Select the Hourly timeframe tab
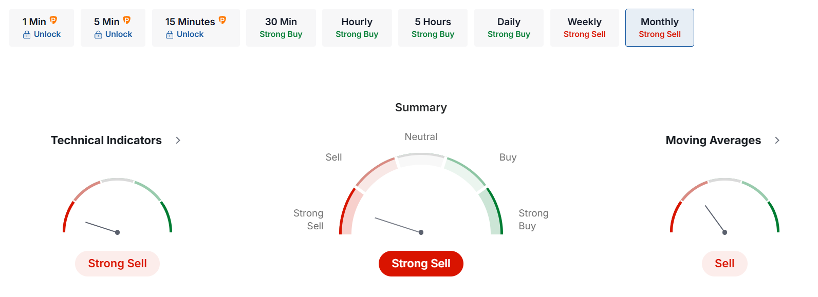Image resolution: width=818 pixels, height=297 pixels. 357,28
